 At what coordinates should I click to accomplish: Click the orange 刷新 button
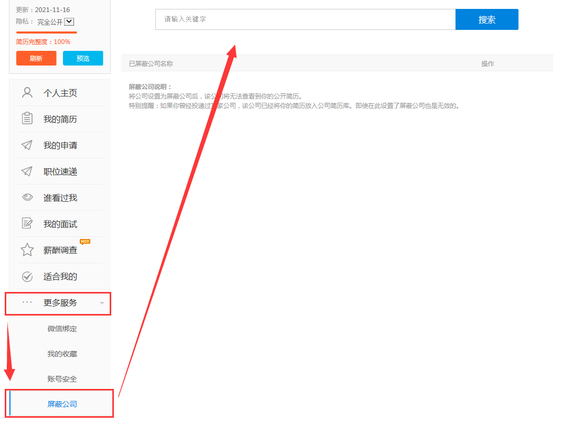pyautogui.click(x=36, y=58)
